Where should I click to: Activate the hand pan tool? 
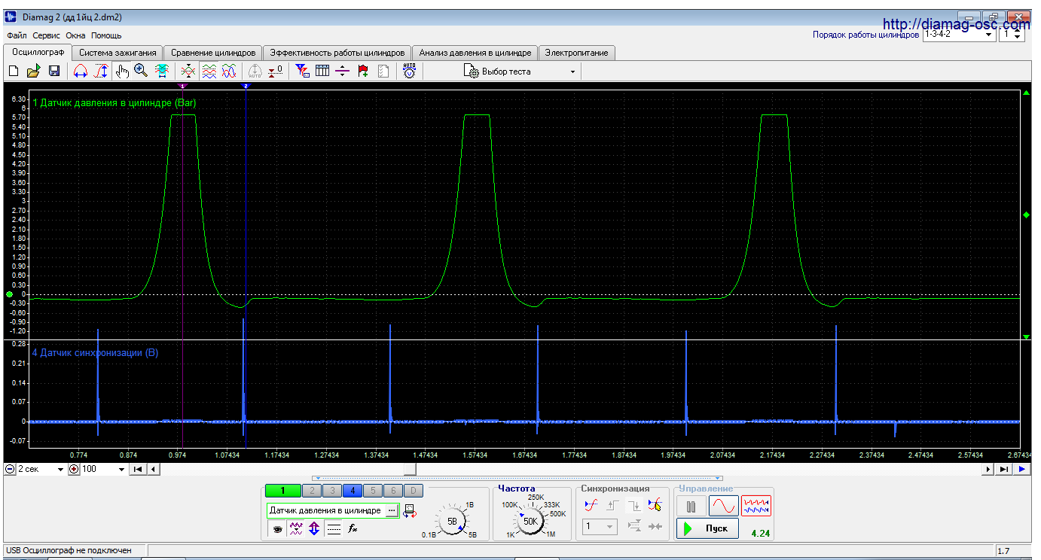[x=122, y=71]
